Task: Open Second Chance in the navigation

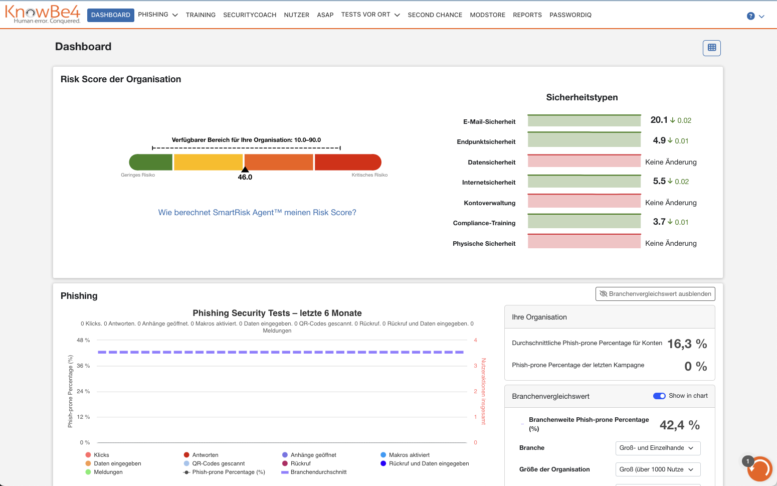Action: coord(435,15)
